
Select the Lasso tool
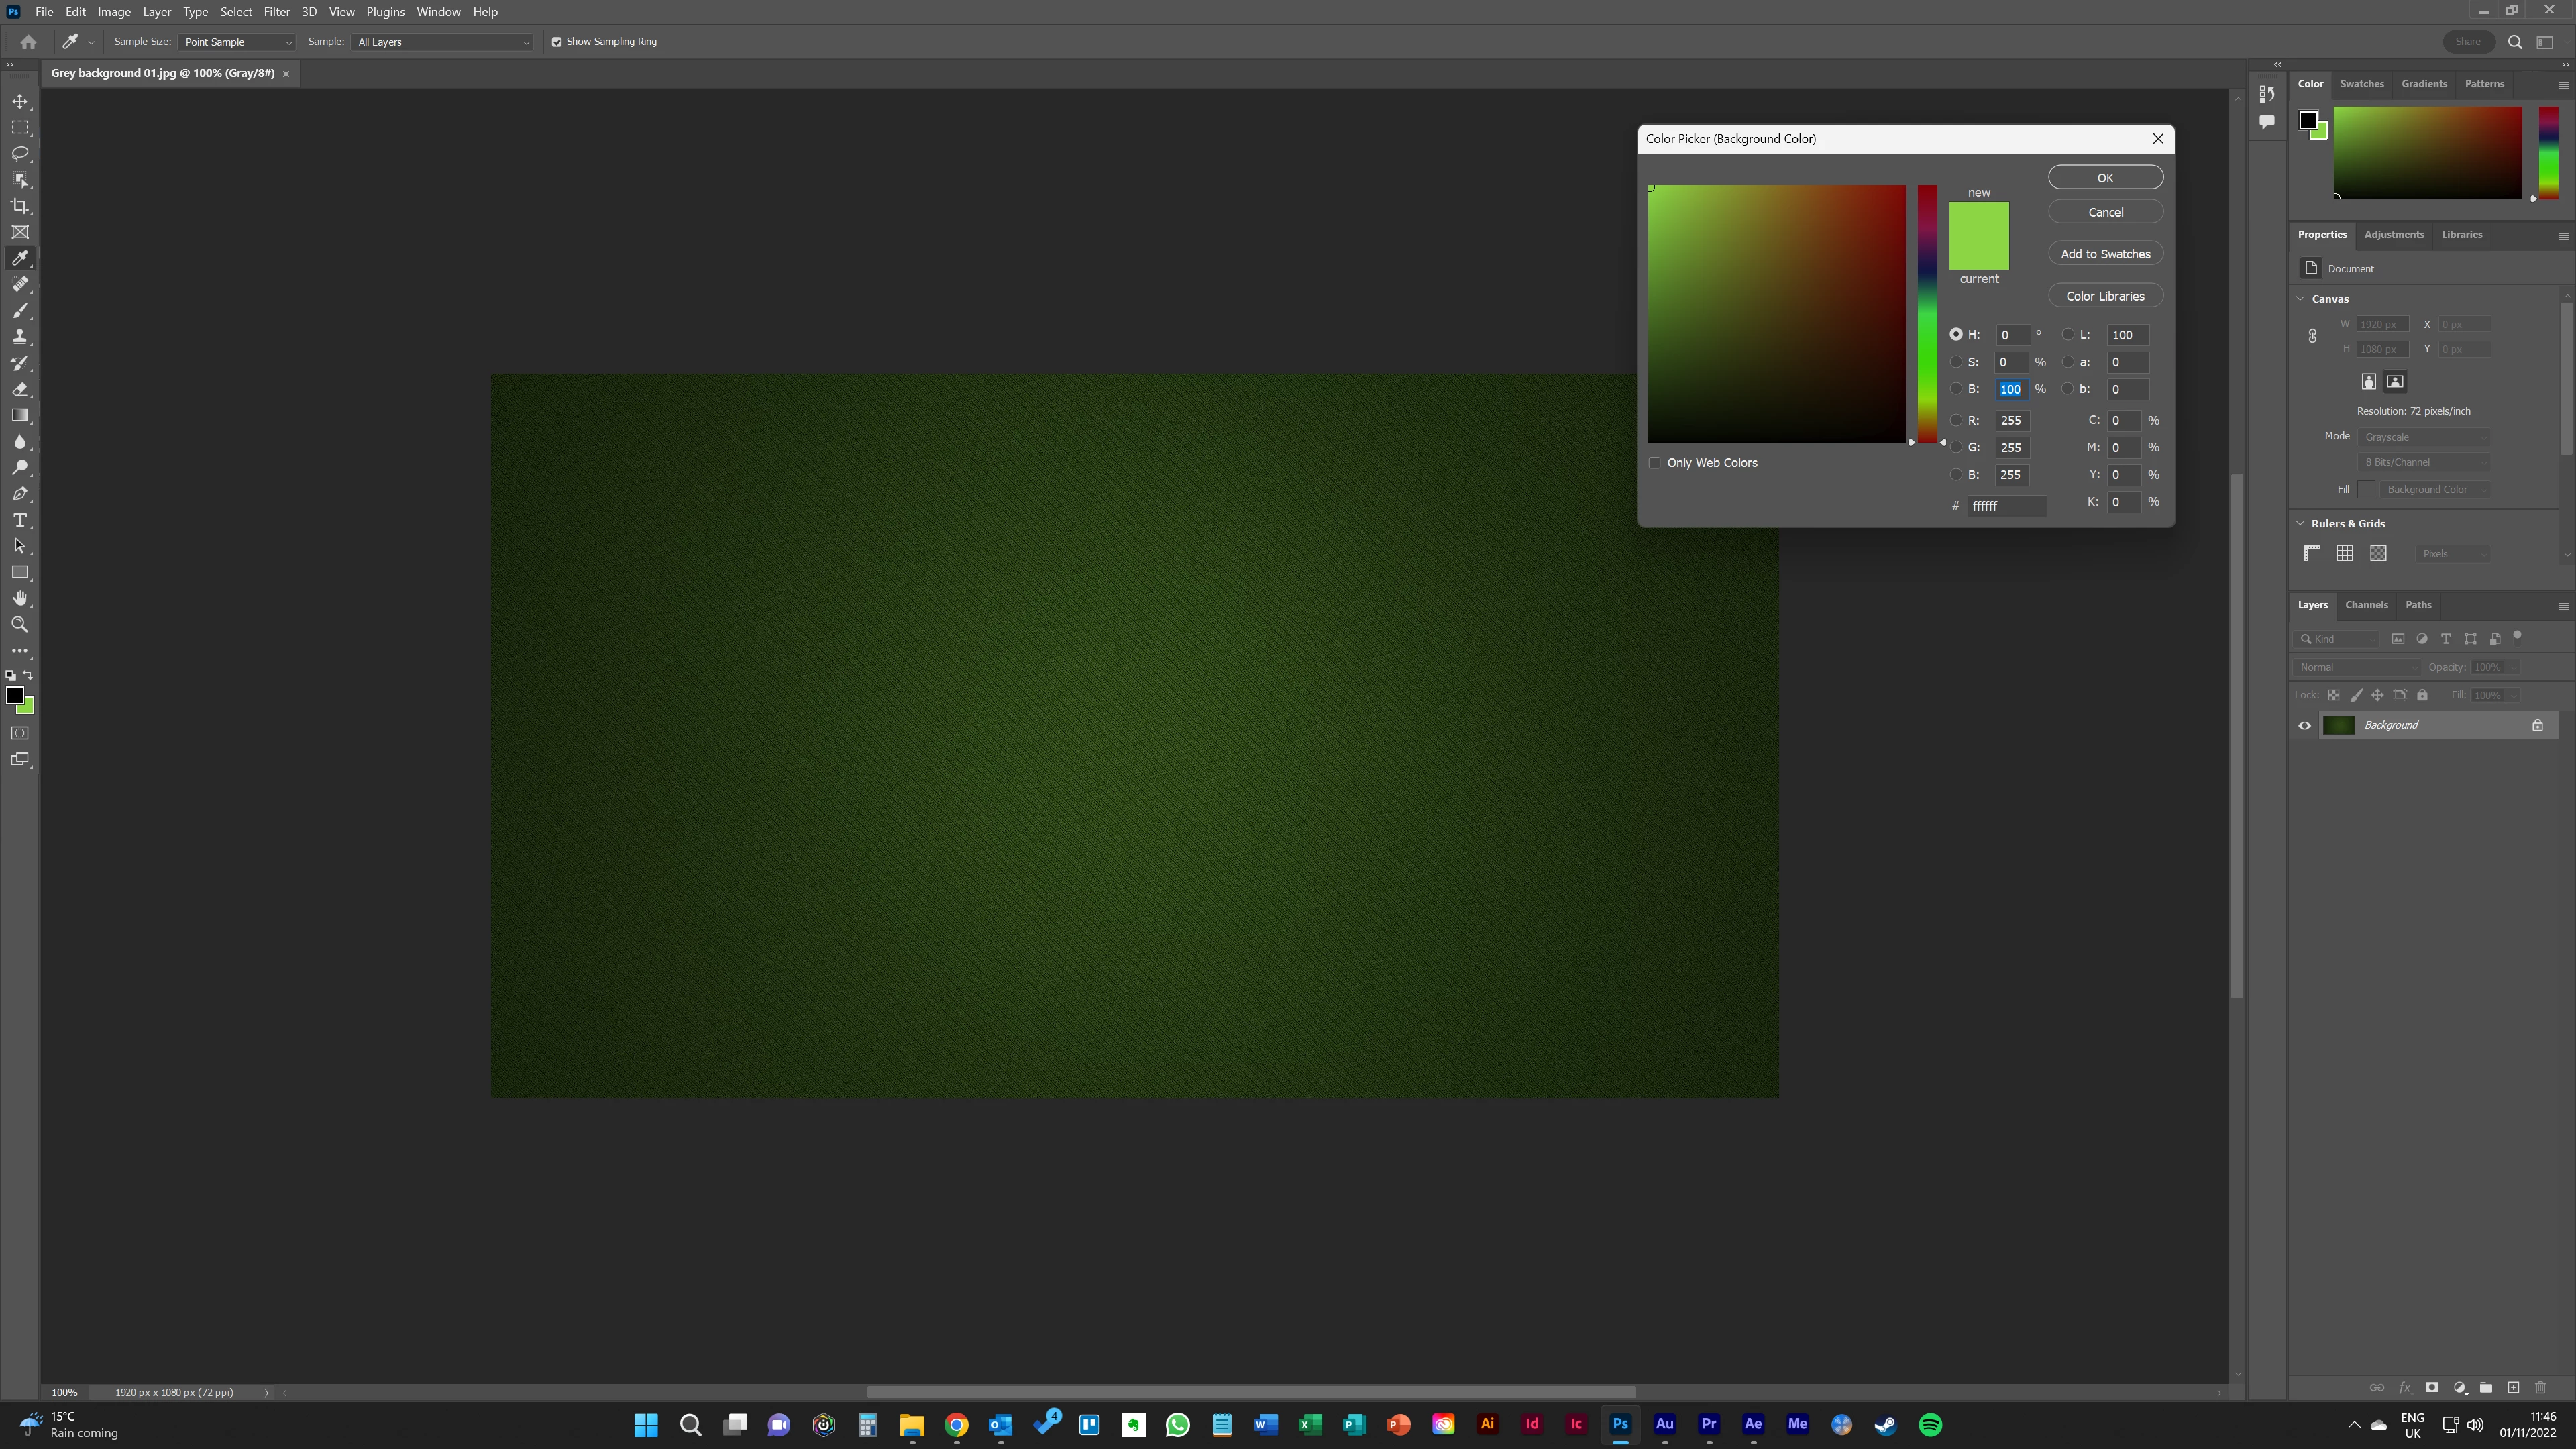pyautogui.click(x=20, y=154)
